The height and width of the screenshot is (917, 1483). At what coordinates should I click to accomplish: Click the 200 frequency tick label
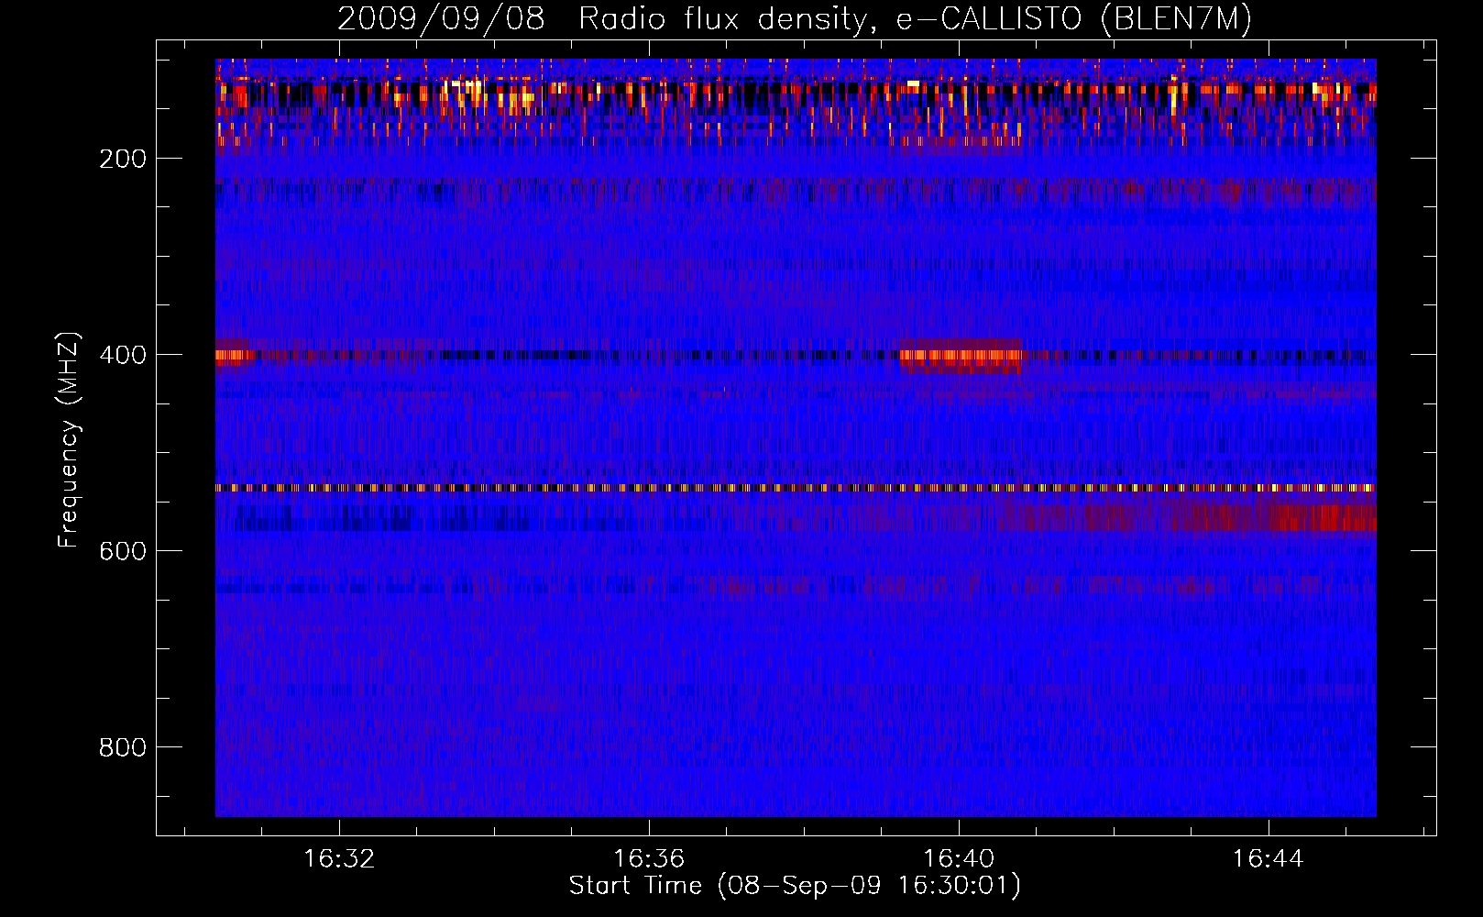tap(123, 159)
